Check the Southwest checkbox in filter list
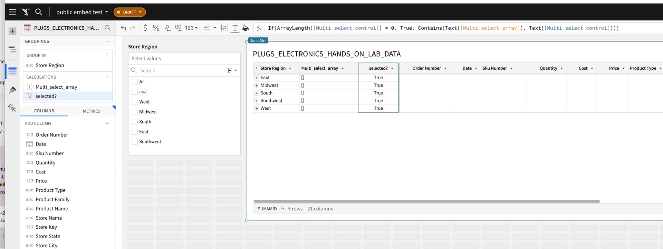Screen dimensions: 663x249 (x=135, y=142)
